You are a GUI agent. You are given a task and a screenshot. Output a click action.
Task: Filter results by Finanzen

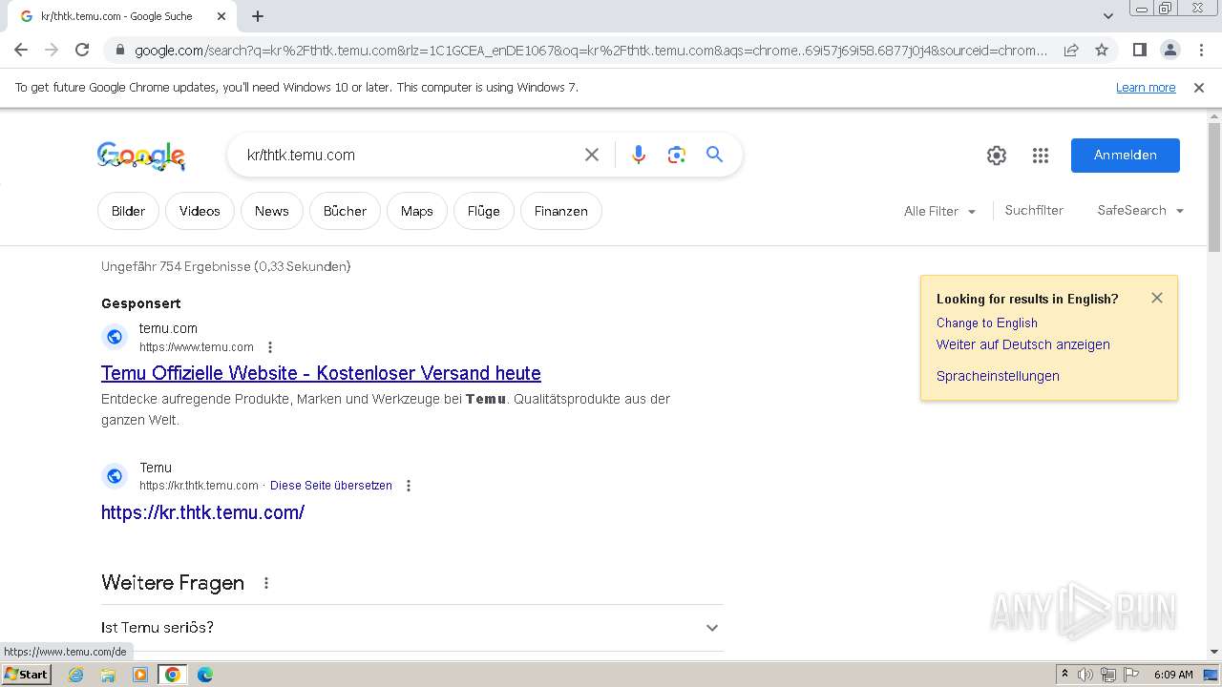coord(561,211)
